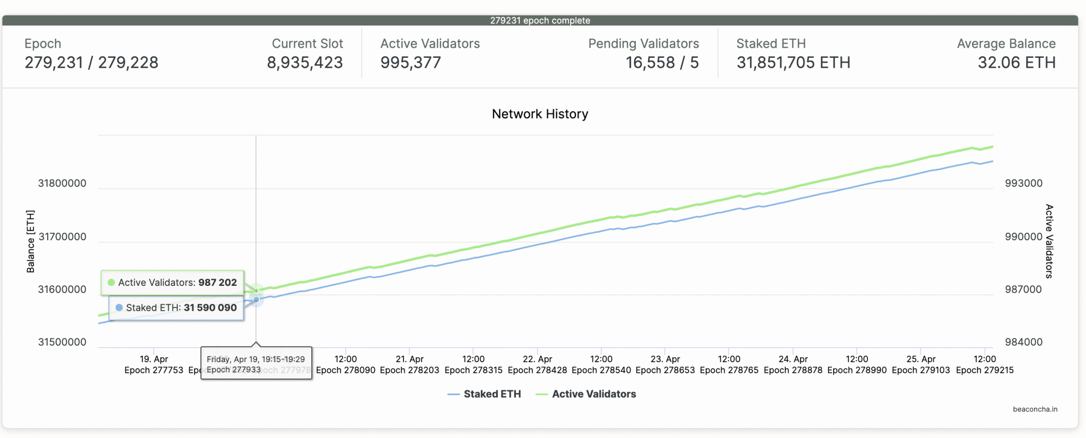The width and height of the screenshot is (1086, 438).
Task: Click the highlighted blue Staked ETH data point
Action: [256, 300]
